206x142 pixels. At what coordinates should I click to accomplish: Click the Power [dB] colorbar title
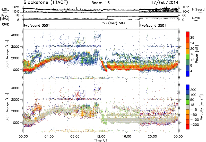pyautogui.click(x=196, y=54)
